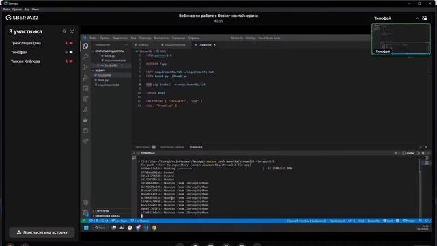Open the Run and Debug view
This screenshot has height=246, width=437.
(x=85, y=78)
